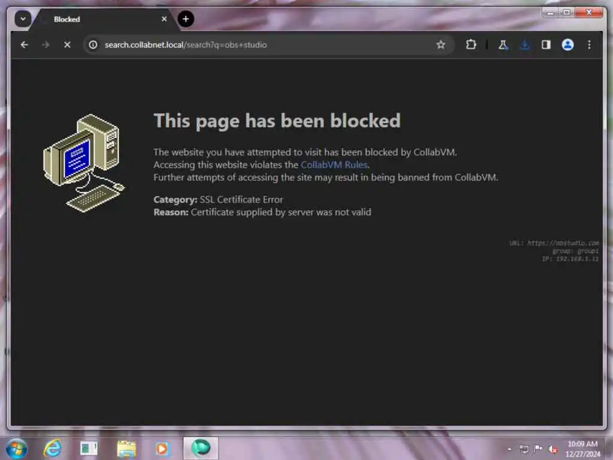Click the forward navigation arrow
The width and height of the screenshot is (613, 460).
(45, 44)
